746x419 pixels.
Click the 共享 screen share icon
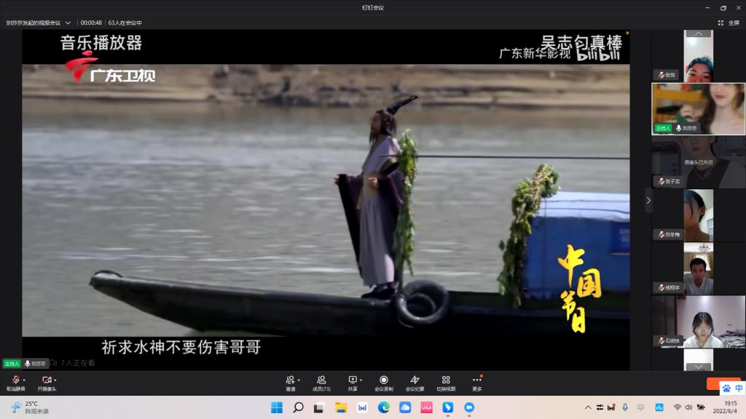353,380
